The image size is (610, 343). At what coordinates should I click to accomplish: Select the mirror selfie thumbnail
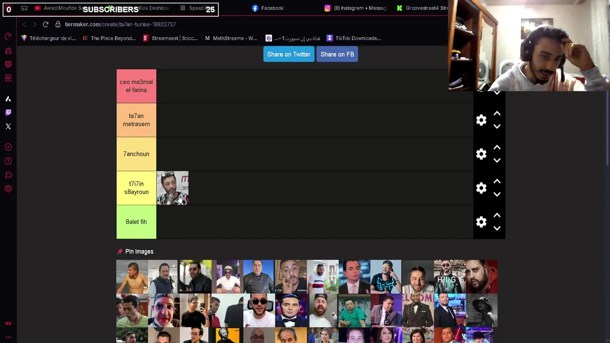(x=195, y=310)
